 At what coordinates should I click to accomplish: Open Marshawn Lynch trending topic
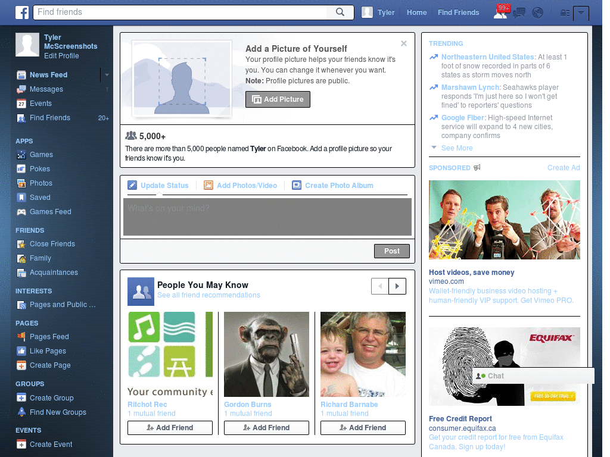(470, 87)
